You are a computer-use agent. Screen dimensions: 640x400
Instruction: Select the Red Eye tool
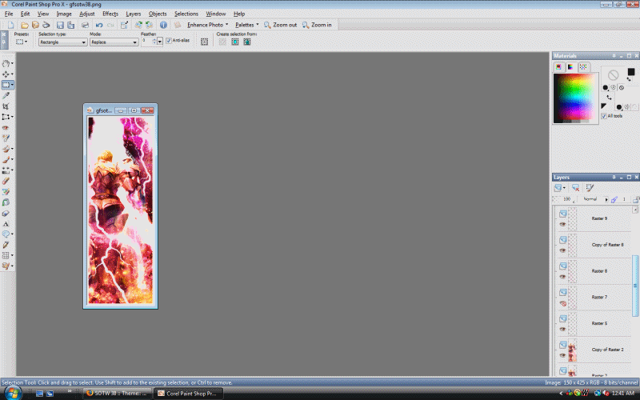tap(6, 127)
